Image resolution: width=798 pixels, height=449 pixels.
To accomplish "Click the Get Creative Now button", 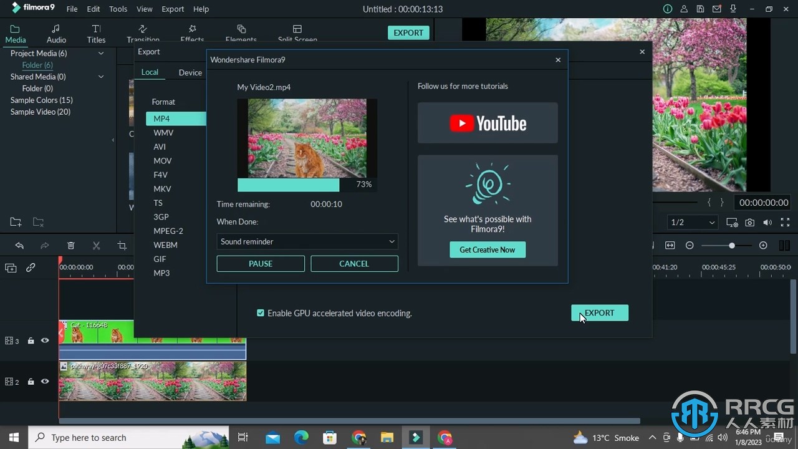I will [488, 249].
